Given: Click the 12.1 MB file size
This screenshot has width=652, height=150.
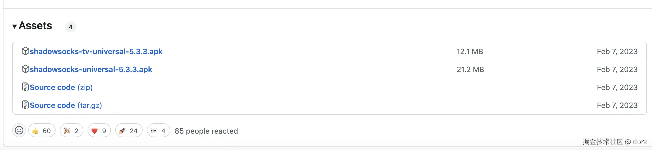Looking at the screenshot, I should click(x=470, y=51).
